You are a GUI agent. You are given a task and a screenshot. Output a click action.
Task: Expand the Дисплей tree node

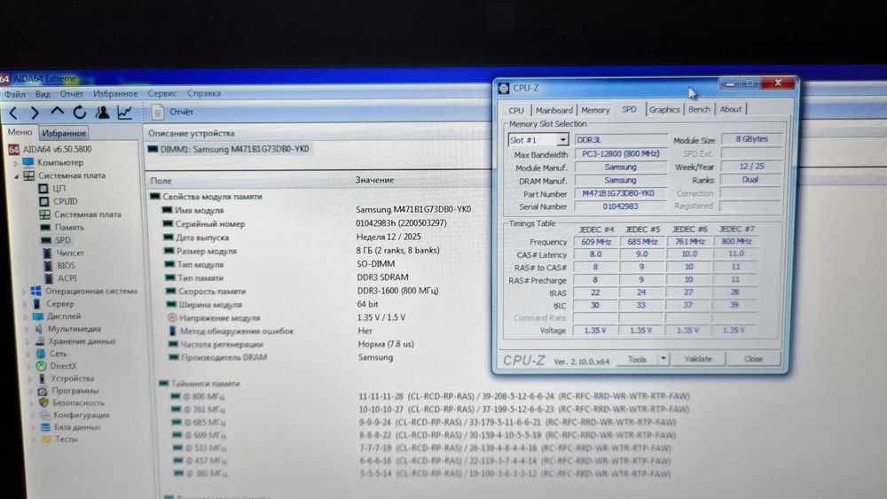click(26, 316)
